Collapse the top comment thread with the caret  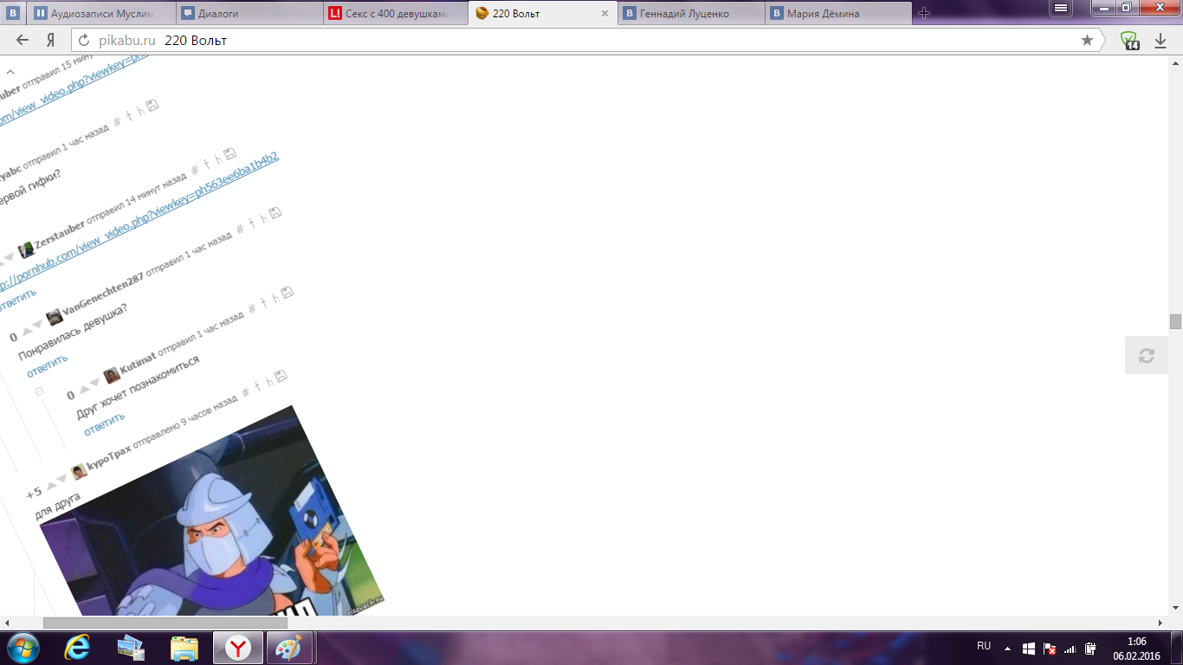(x=10, y=72)
